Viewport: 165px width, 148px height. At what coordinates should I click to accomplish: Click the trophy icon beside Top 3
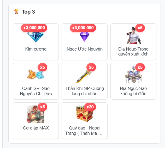point(16,12)
